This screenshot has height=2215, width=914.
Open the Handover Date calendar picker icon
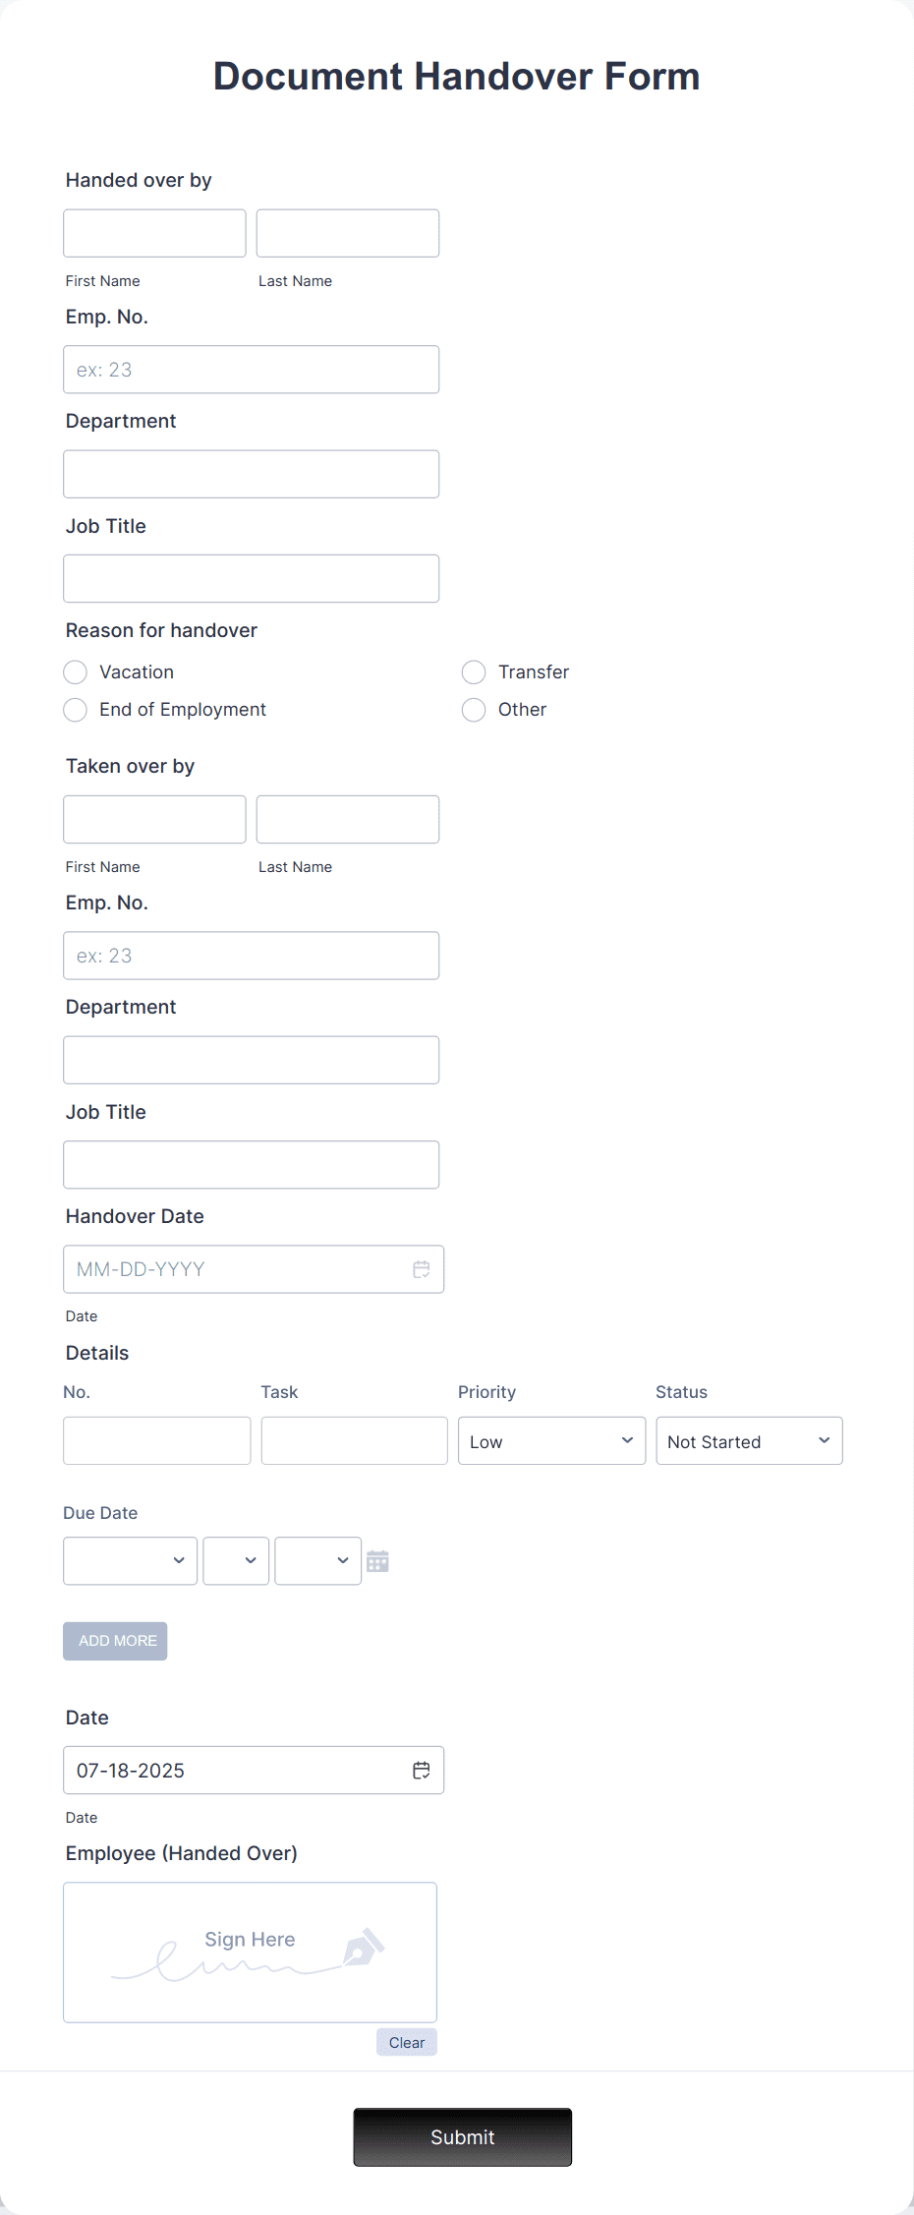pos(422,1269)
